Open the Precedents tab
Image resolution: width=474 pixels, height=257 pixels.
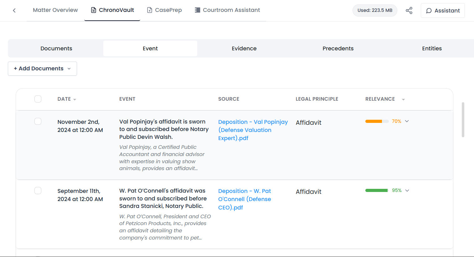(338, 48)
